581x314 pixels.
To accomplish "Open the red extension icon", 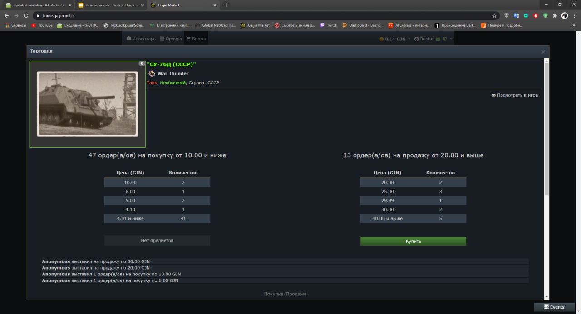I will tap(536, 15).
